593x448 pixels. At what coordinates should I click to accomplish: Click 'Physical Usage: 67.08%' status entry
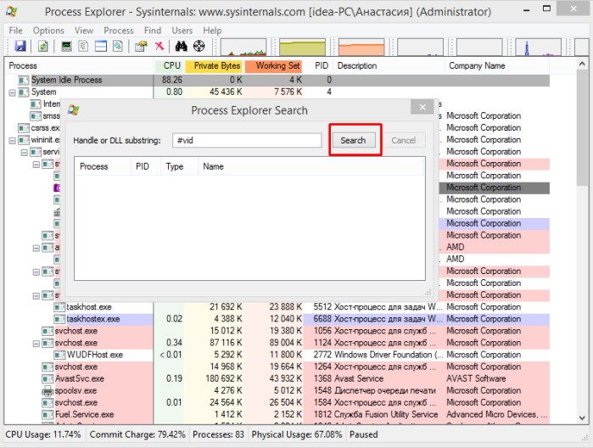click(x=297, y=434)
